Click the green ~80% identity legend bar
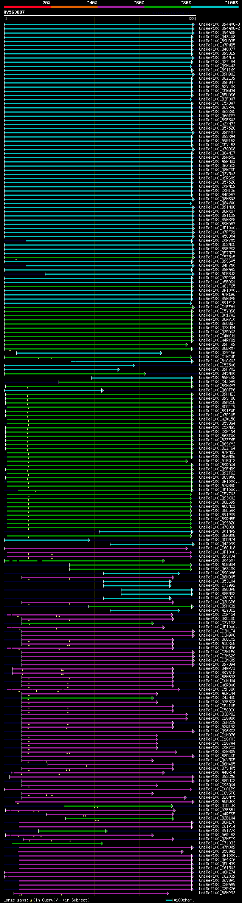 coord(168,7)
